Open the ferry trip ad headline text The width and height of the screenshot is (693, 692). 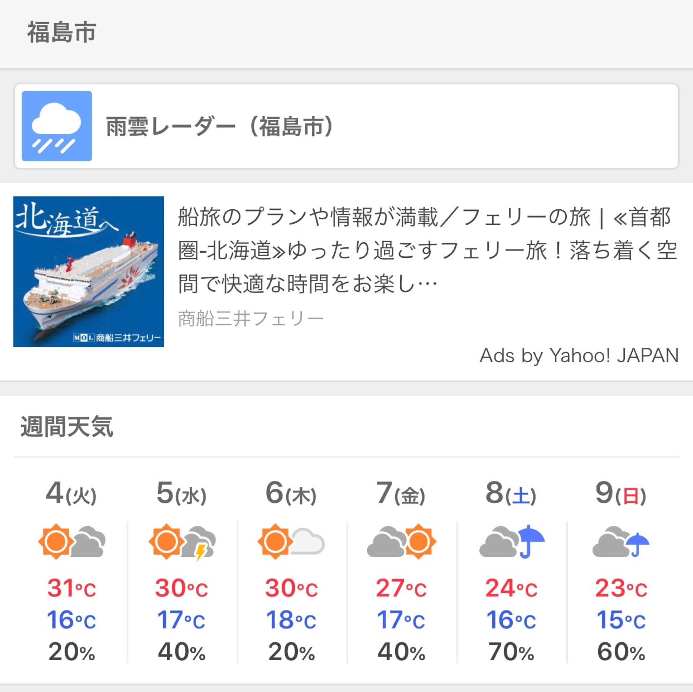coord(426,249)
